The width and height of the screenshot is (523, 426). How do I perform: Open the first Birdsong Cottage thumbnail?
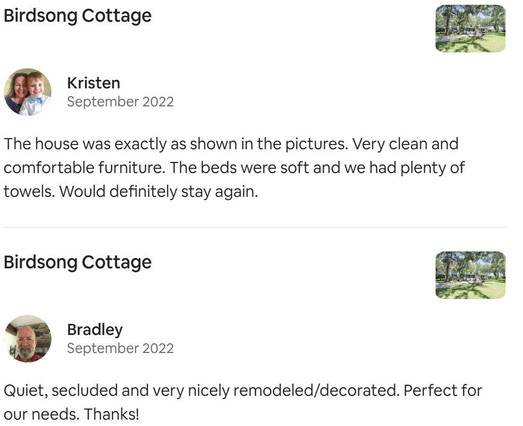[x=471, y=28]
